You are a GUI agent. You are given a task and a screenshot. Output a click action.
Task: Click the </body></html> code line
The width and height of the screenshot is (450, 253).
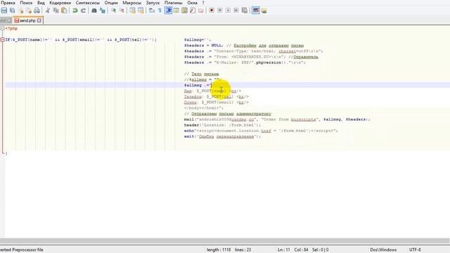pyautogui.click(x=204, y=108)
